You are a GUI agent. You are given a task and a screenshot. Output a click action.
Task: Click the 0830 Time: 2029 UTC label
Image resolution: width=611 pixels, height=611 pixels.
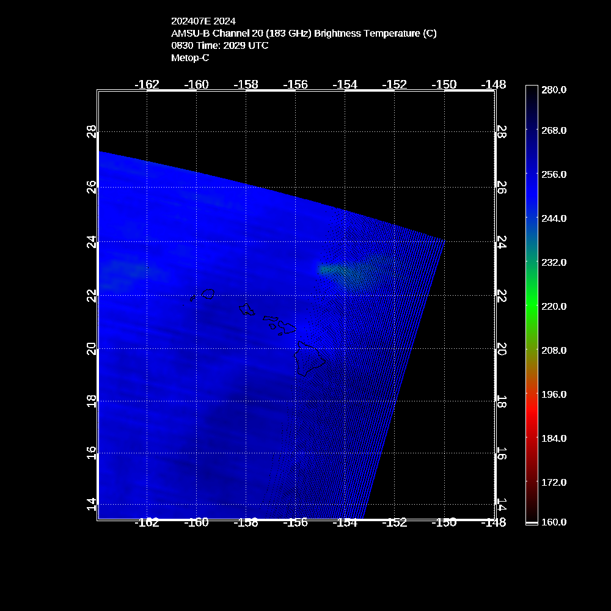[219, 45]
